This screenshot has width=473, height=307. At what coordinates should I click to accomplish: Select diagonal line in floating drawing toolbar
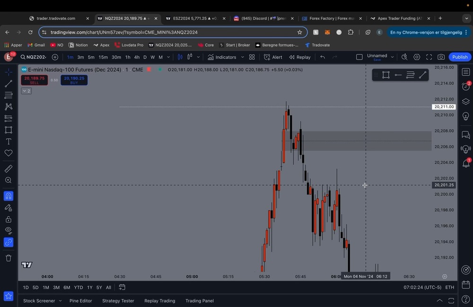[422, 75]
